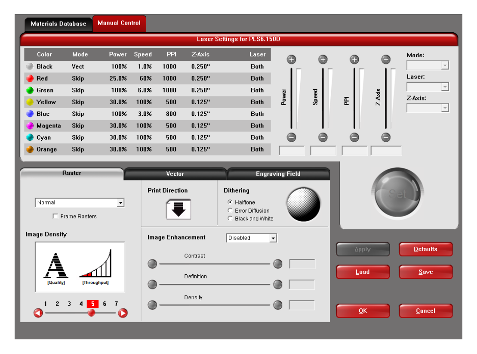
Task: Click the Vect mode in Black row
Action: [x=77, y=66]
